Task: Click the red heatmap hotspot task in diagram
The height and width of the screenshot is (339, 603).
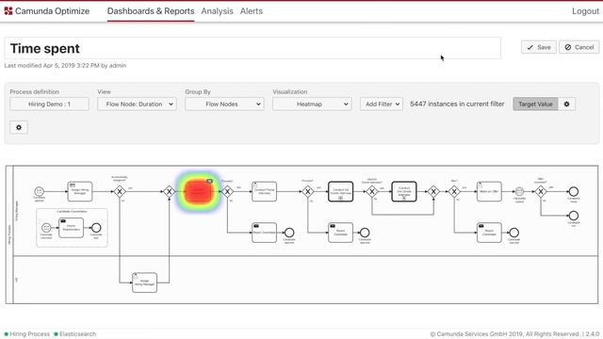Action: tap(199, 191)
